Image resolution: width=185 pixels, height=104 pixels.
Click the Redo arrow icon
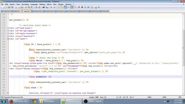pyautogui.click(x=39, y=7)
